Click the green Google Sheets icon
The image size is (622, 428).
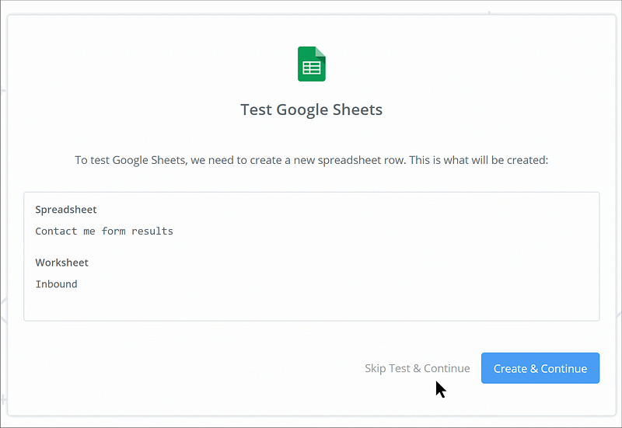(x=312, y=64)
